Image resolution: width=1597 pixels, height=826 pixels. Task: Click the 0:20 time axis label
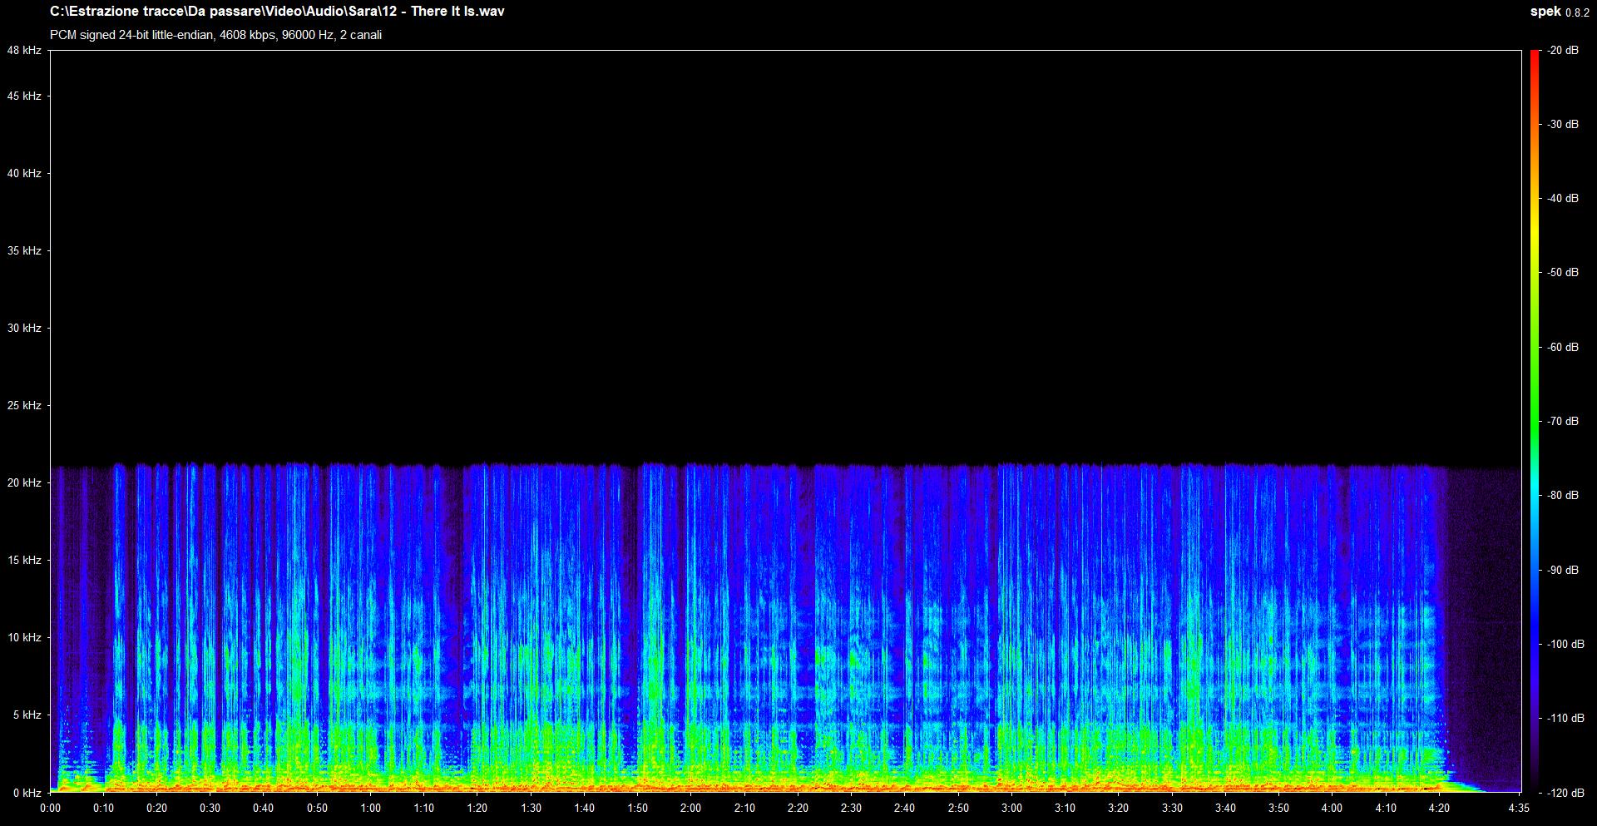click(x=156, y=809)
